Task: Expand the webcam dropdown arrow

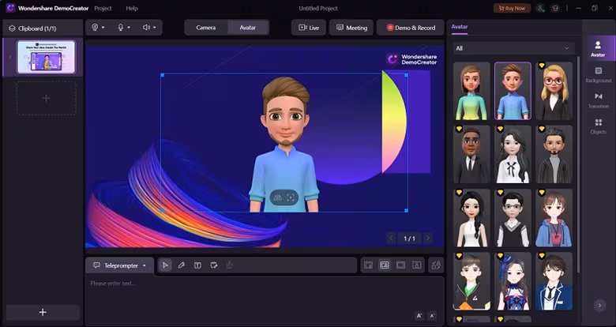Action: pyautogui.click(x=103, y=28)
